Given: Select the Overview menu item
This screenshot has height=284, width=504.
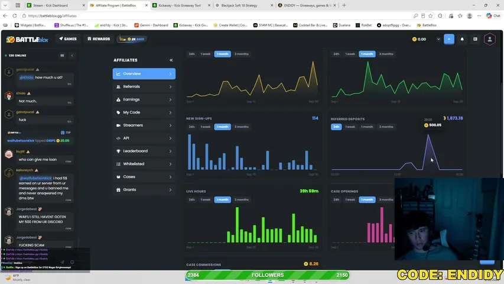Looking at the screenshot, I should coord(144,74).
